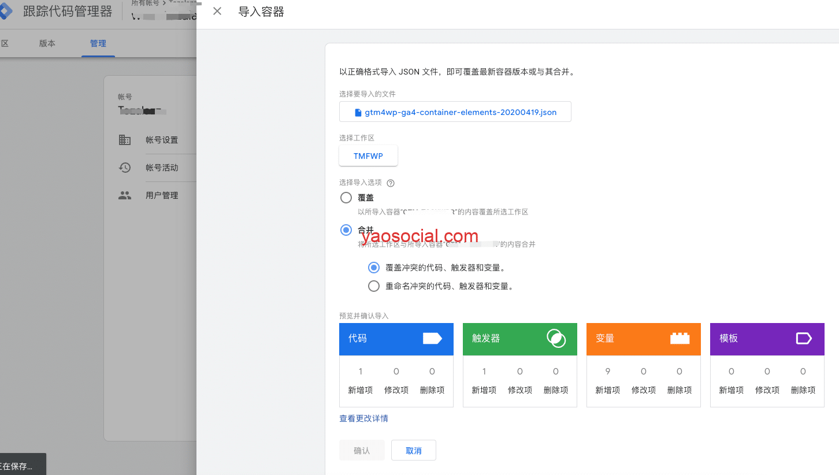839x475 pixels.
Task: Open the 查看更改详情 link
Action: coord(363,418)
